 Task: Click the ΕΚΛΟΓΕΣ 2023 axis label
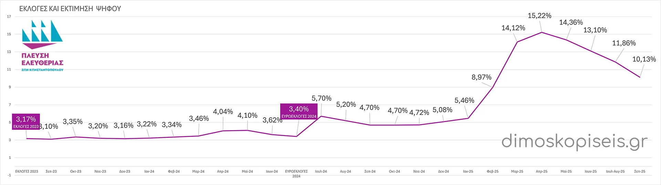(x=27, y=171)
